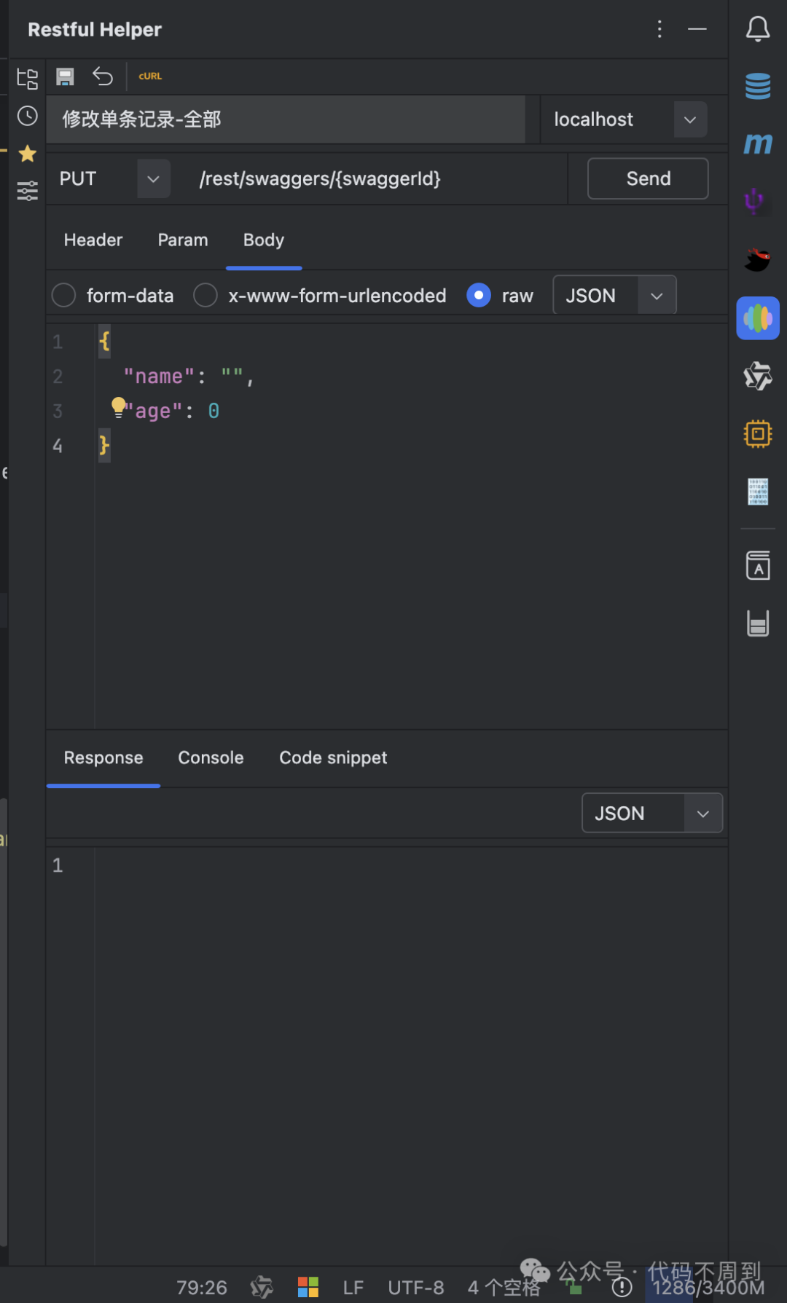The width and height of the screenshot is (787, 1303).
Task: Open the body JSON format dropdown
Action: pos(657,296)
